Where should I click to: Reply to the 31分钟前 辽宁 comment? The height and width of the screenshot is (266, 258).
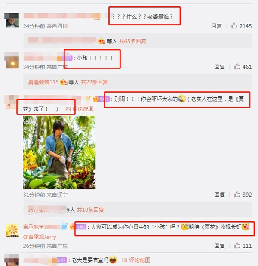pos(220,195)
